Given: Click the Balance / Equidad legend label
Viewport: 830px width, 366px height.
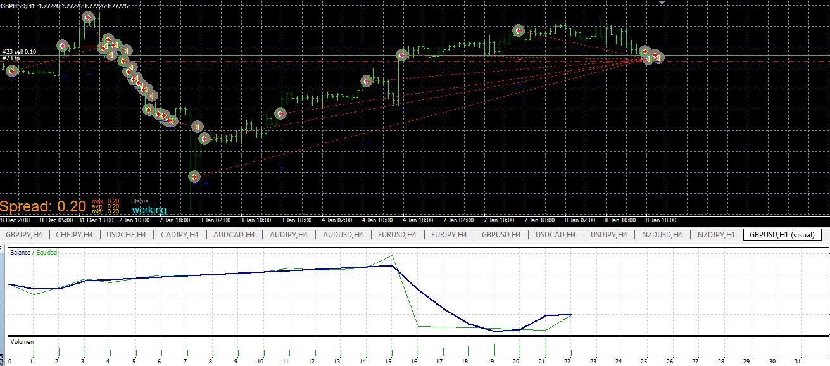Looking at the screenshot, I should click(34, 253).
